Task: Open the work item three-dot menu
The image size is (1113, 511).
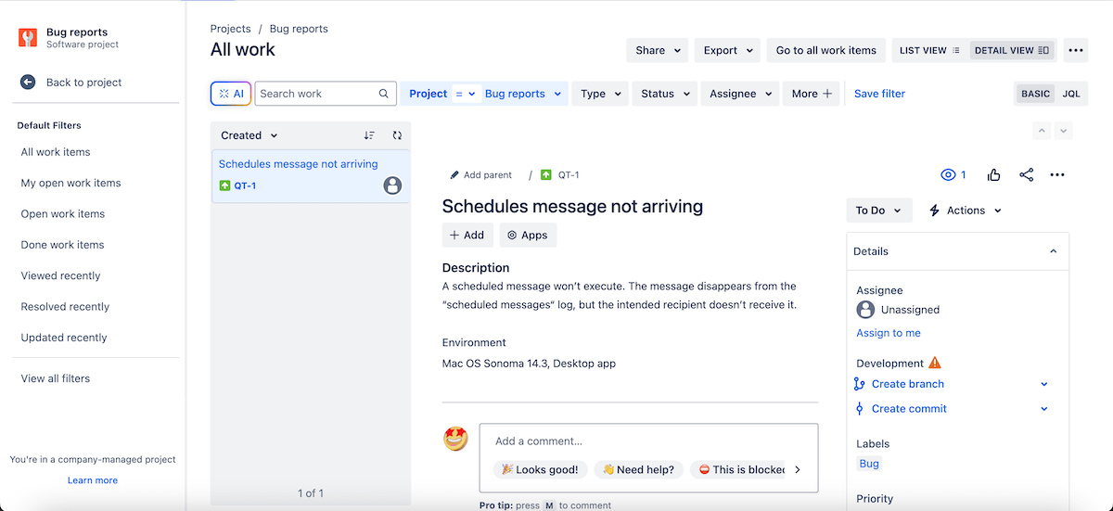Action: tap(1057, 174)
